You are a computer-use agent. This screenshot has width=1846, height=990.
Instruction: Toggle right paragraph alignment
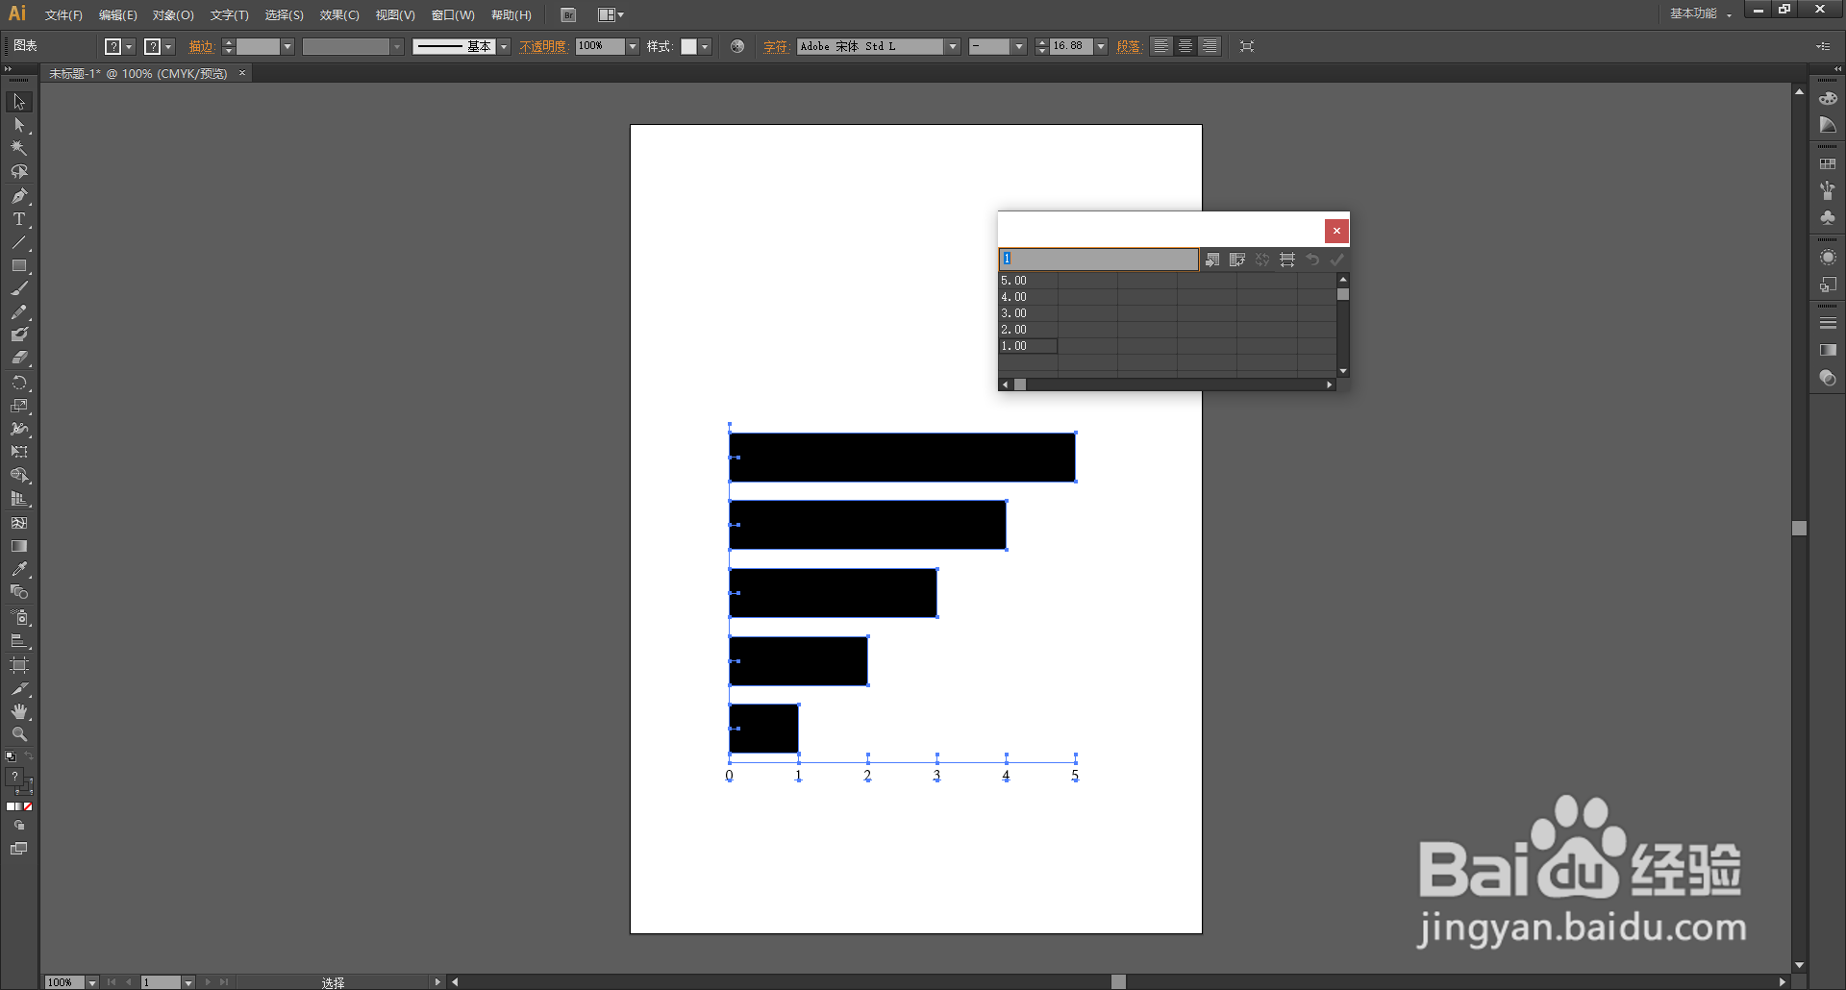point(1210,45)
